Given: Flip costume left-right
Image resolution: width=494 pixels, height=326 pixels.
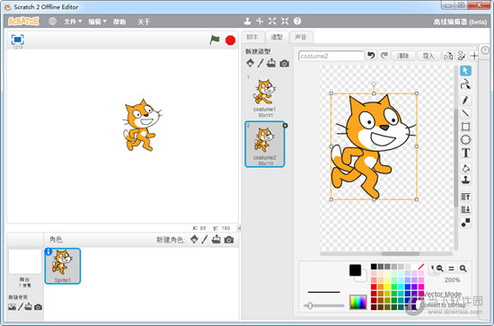Looking at the screenshot, I should (x=448, y=56).
